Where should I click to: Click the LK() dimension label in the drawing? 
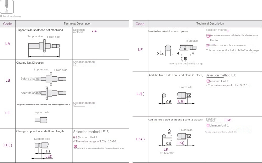click(181, 143)
